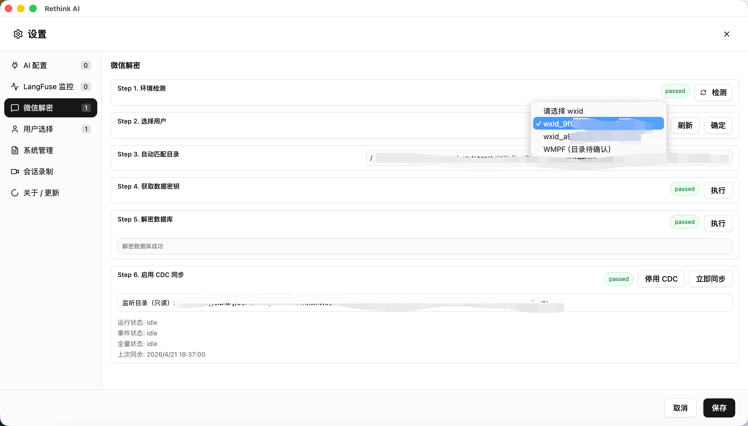The width and height of the screenshot is (748, 426).
Task: Click the refresh icon in 检测 button
Action: click(703, 93)
